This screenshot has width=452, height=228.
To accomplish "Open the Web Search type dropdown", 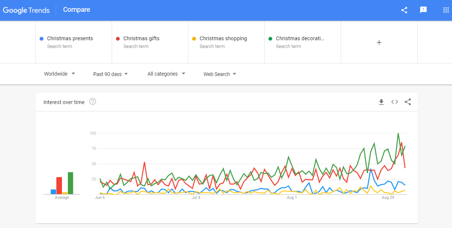I will [x=220, y=74].
